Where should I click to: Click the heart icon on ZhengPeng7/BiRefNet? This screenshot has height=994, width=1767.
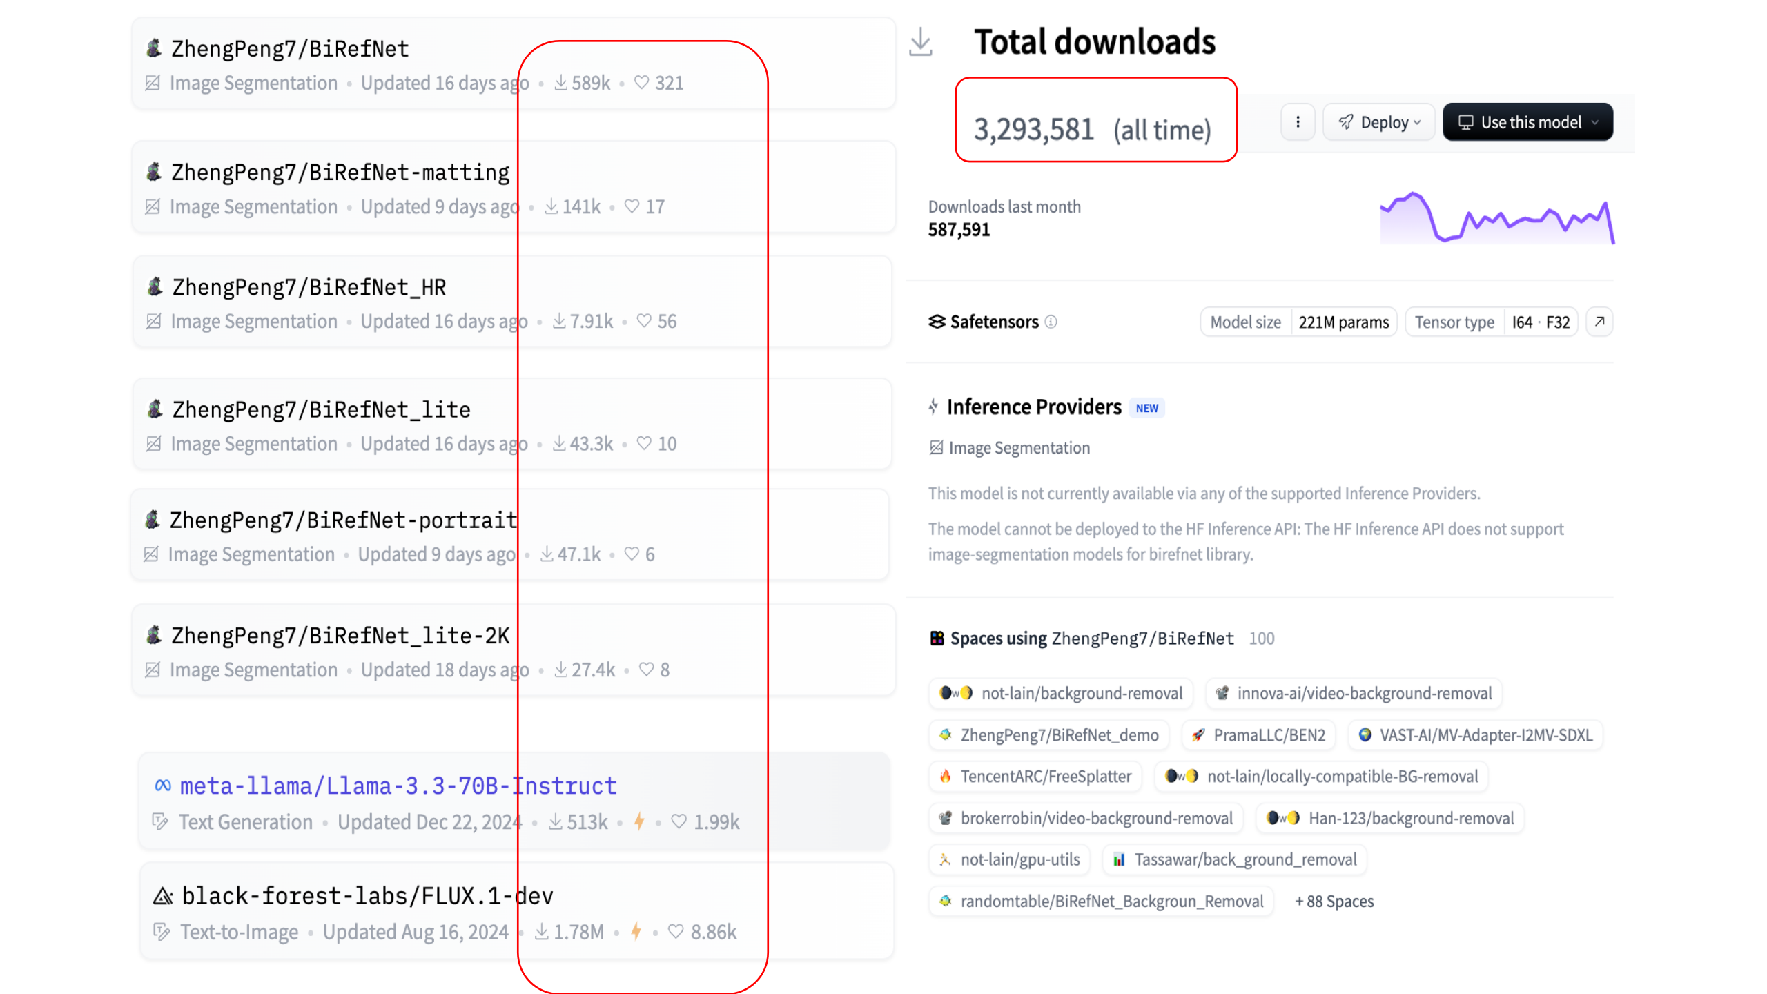641,83
